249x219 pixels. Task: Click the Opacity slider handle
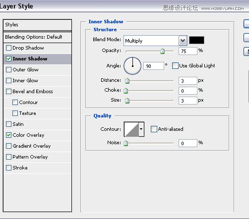[x=163, y=51]
